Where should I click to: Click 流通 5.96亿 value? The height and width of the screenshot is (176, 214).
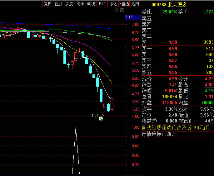(207, 115)
